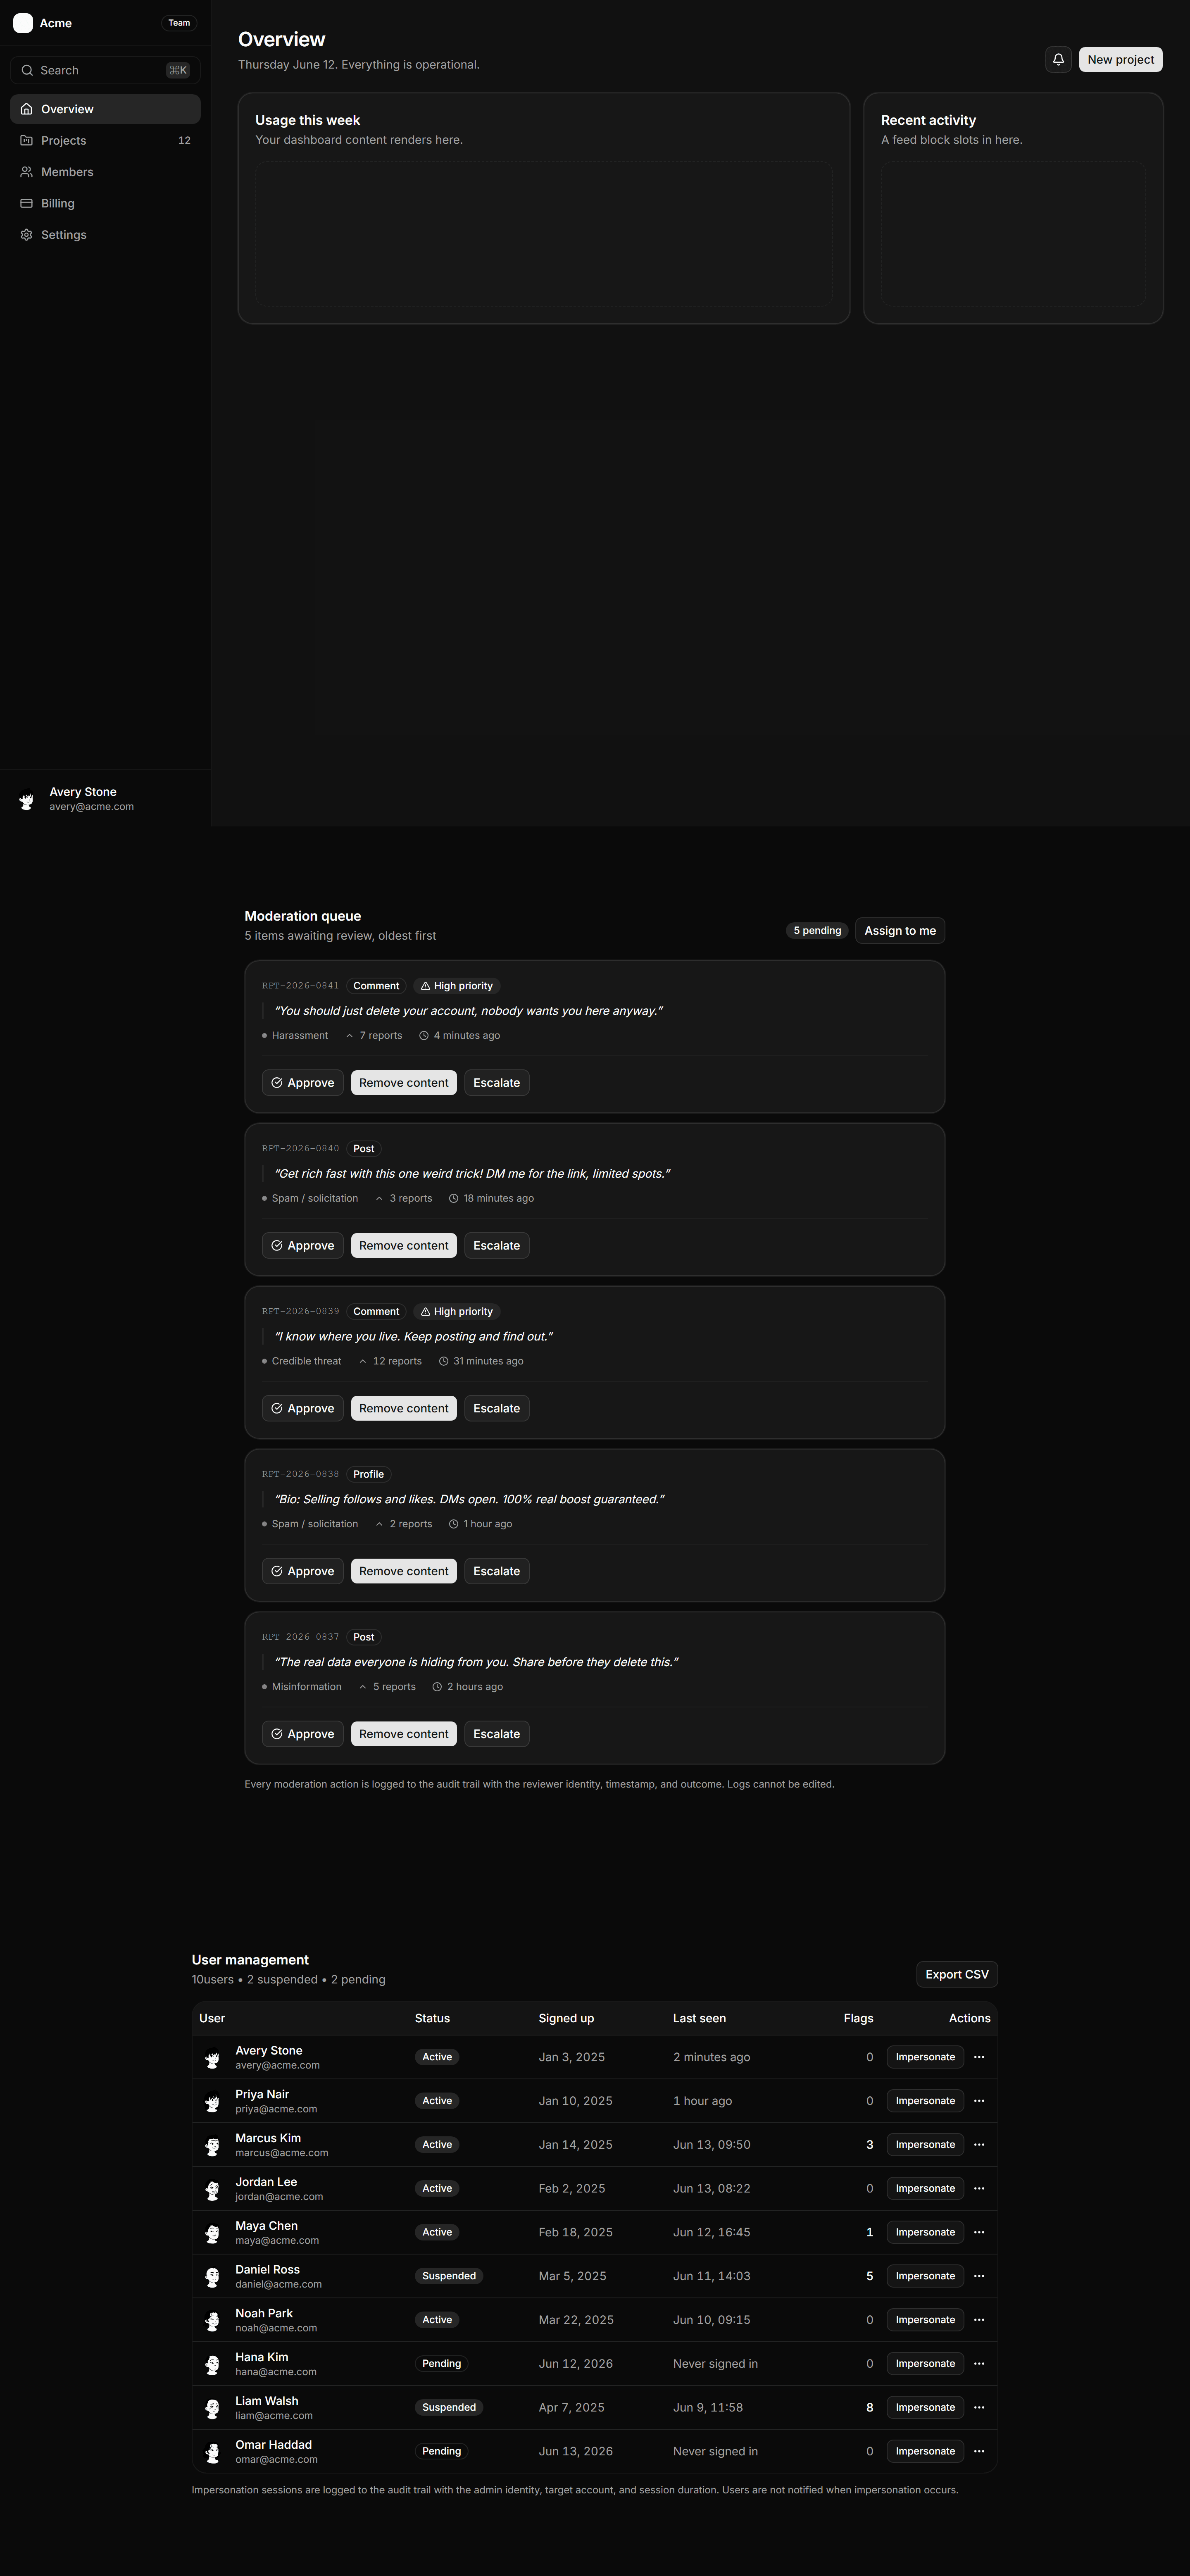Click the Profile tag on RPT-2026-0838

click(368, 1474)
